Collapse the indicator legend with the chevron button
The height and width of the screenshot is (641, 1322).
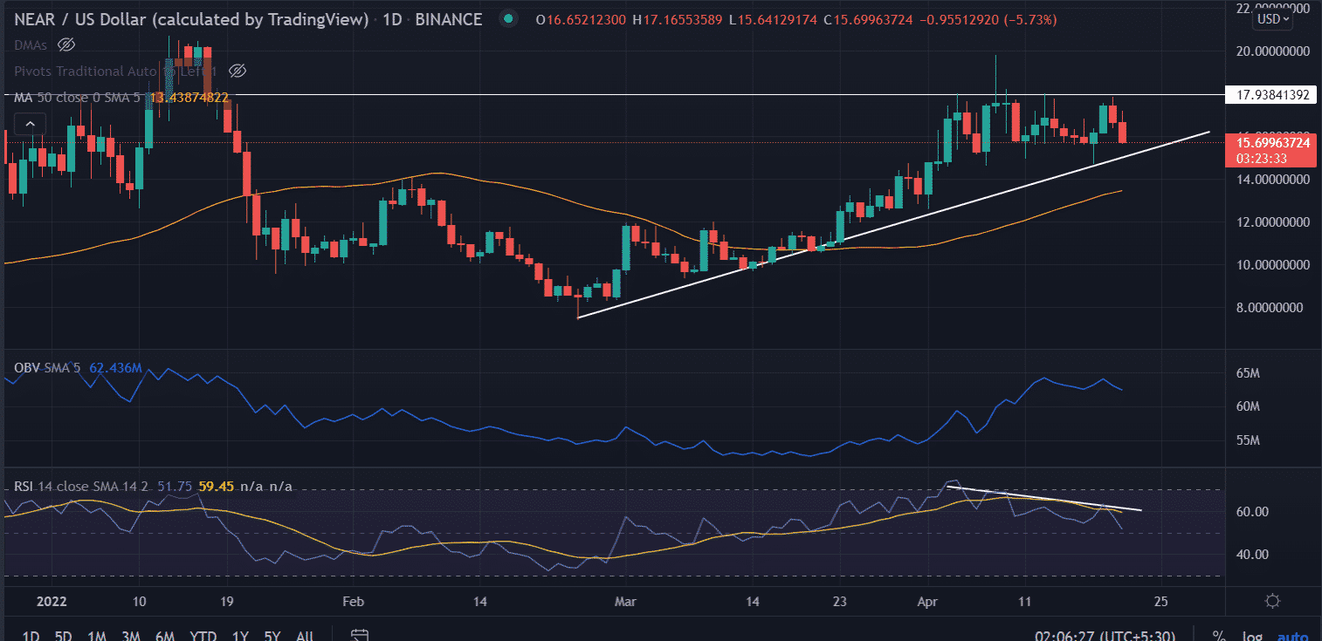click(x=30, y=125)
